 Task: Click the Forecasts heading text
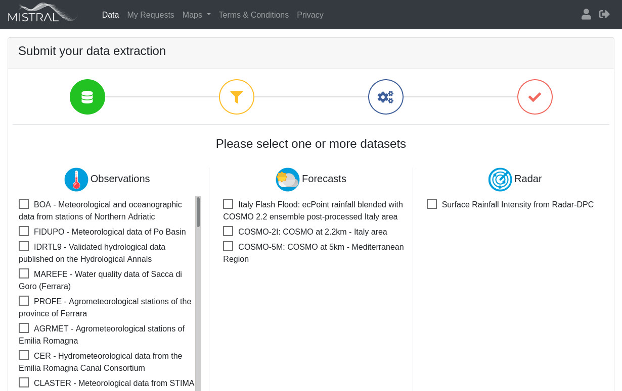pos(324,179)
